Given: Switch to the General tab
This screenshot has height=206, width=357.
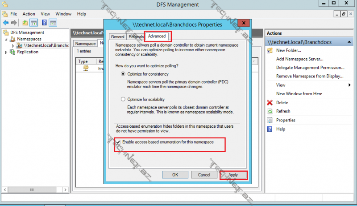Looking at the screenshot, I should [x=117, y=37].
